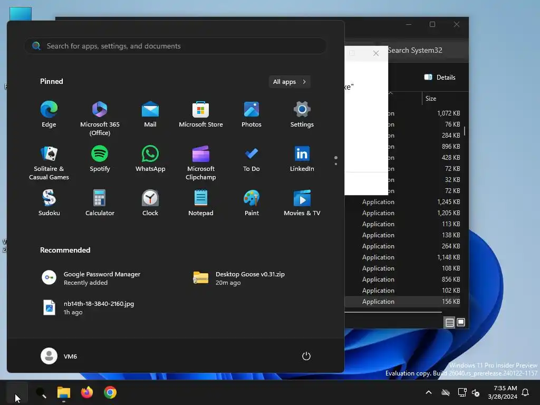Open the VM6 user account menu
Image resolution: width=540 pixels, height=405 pixels.
(59, 356)
